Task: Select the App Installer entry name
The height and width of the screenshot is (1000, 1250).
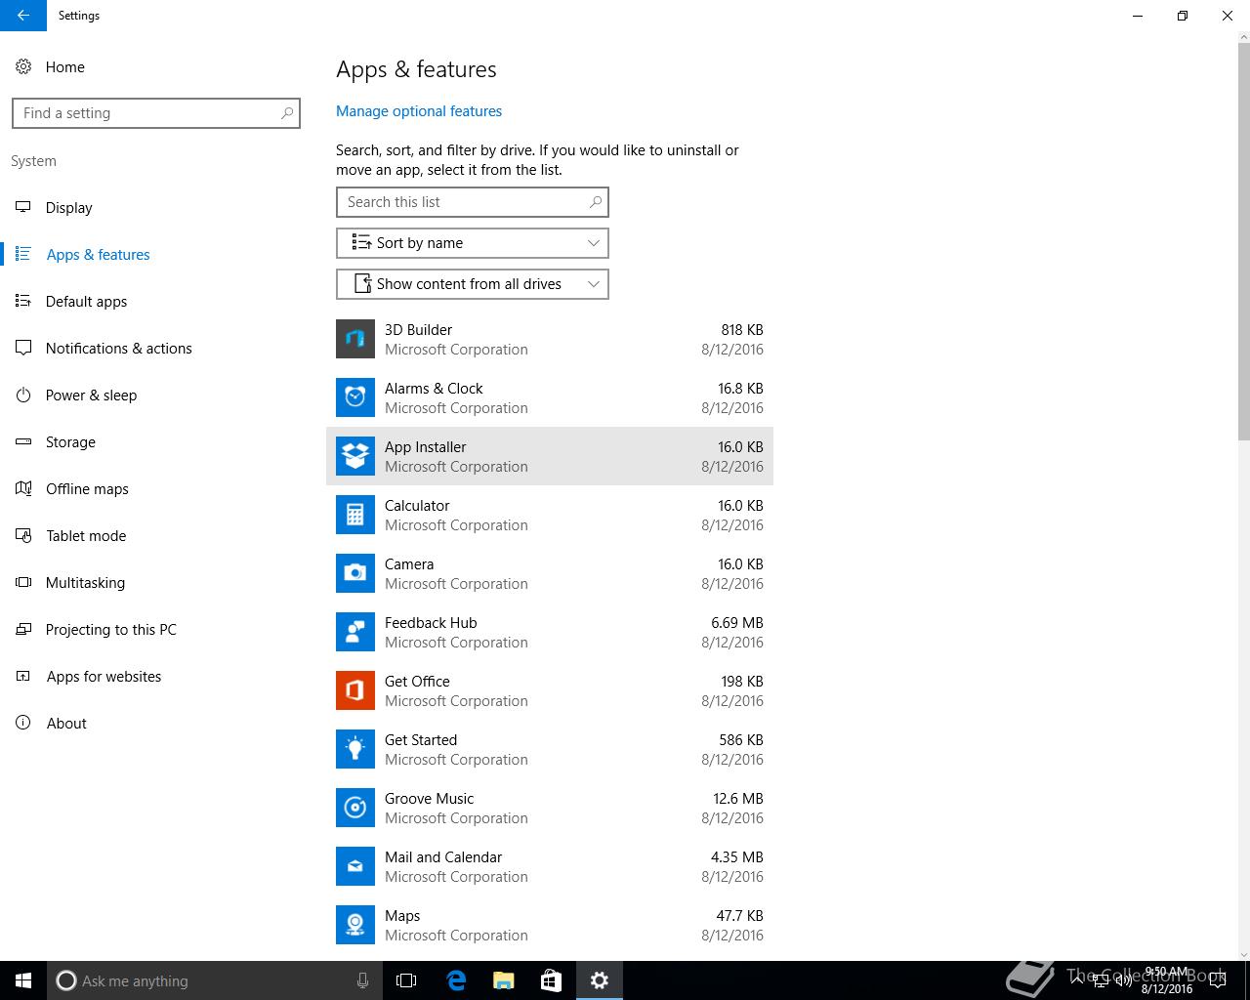Action: point(426,447)
